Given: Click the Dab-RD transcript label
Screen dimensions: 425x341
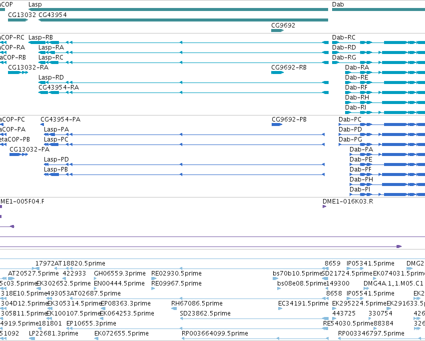Looking at the screenshot, I should (344, 47).
